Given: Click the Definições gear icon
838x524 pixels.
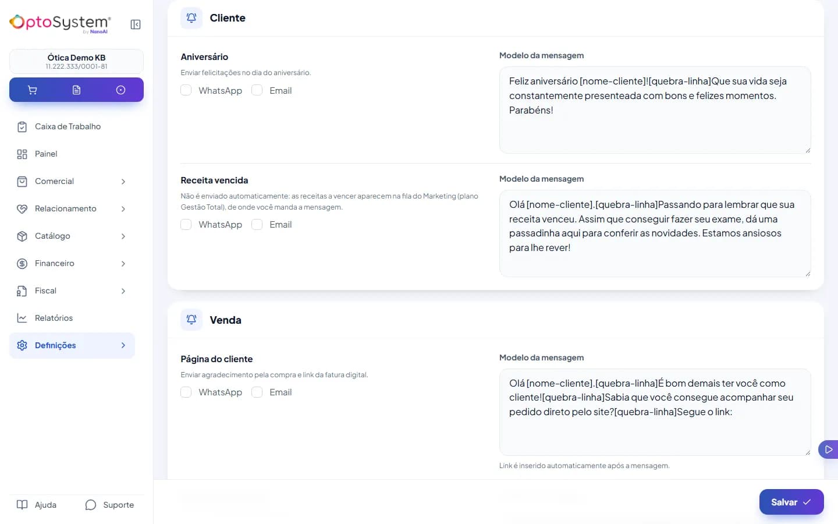Looking at the screenshot, I should pos(22,346).
